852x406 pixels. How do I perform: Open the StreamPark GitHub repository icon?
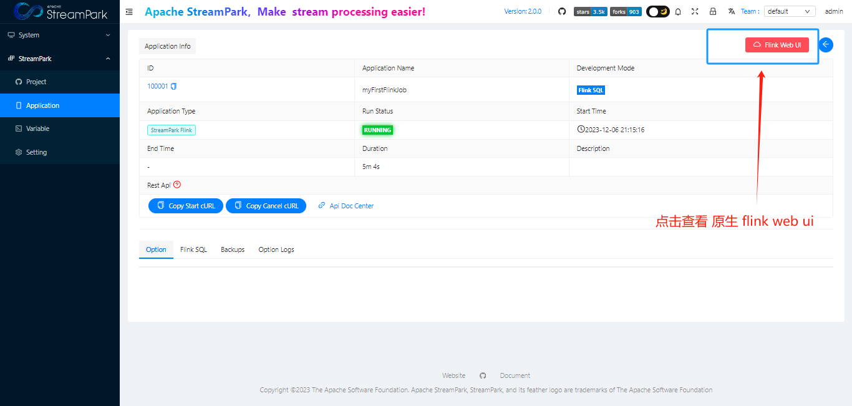pyautogui.click(x=562, y=11)
